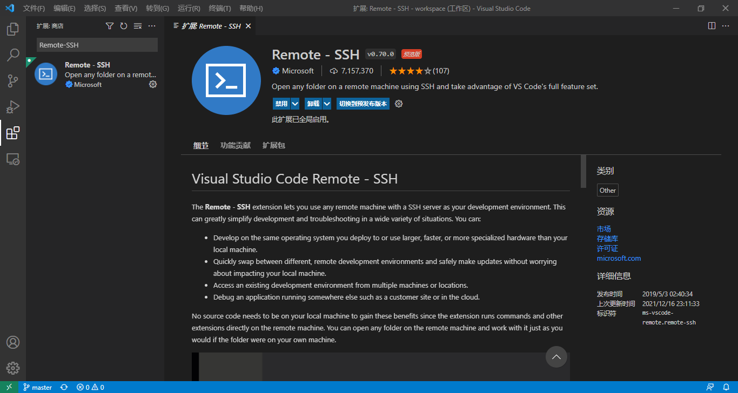Open the 运行(R) menu
This screenshot has width=738, height=393.
point(189,8)
